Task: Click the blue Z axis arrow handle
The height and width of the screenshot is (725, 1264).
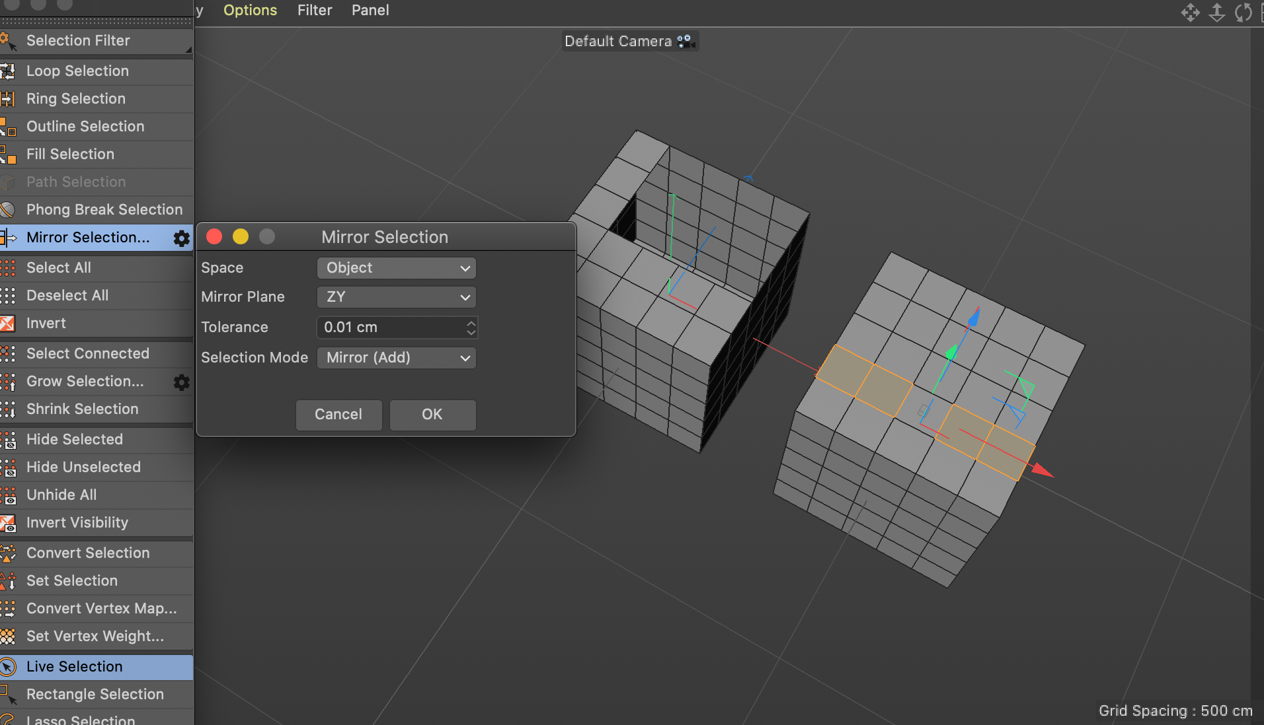Action: click(974, 318)
